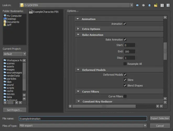Open My Computer bookmark
173x131 pixels.
click(13, 16)
